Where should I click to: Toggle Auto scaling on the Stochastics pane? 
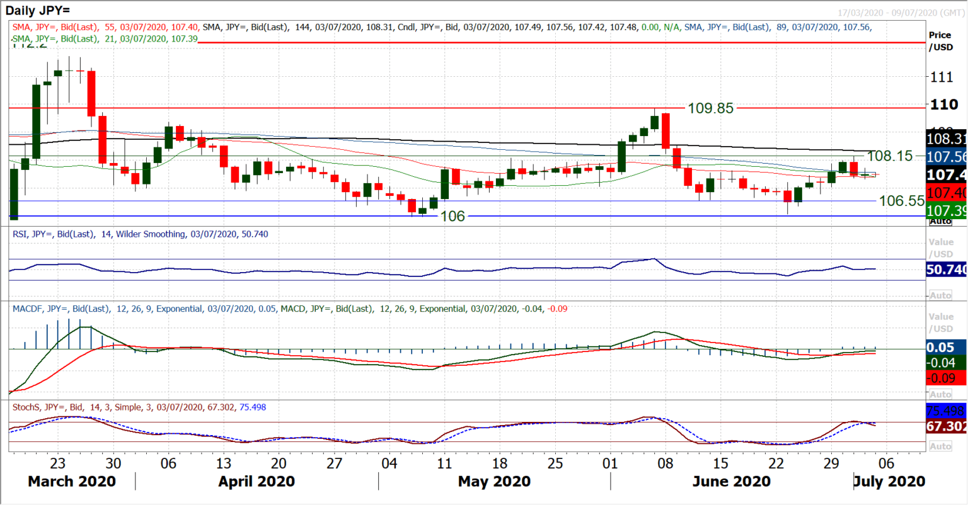940,447
